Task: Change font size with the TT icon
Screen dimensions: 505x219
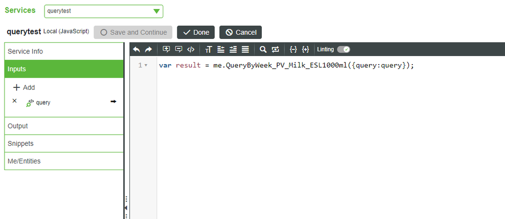Action: (209, 49)
